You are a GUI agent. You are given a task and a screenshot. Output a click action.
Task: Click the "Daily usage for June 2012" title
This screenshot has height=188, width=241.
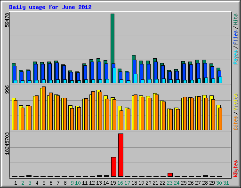point(50,7)
